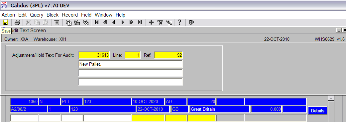Open the Query menu
Viewport: 346px width, 122px height.
(x=37, y=15)
